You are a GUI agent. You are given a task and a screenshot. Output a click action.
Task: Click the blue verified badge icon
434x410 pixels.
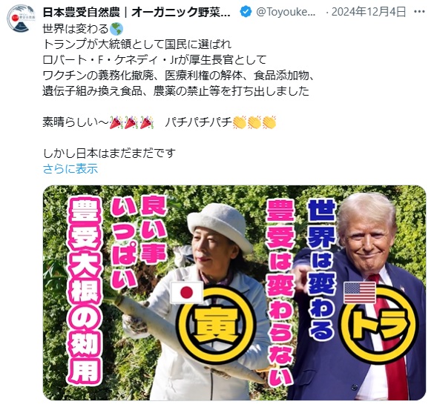coord(246,12)
